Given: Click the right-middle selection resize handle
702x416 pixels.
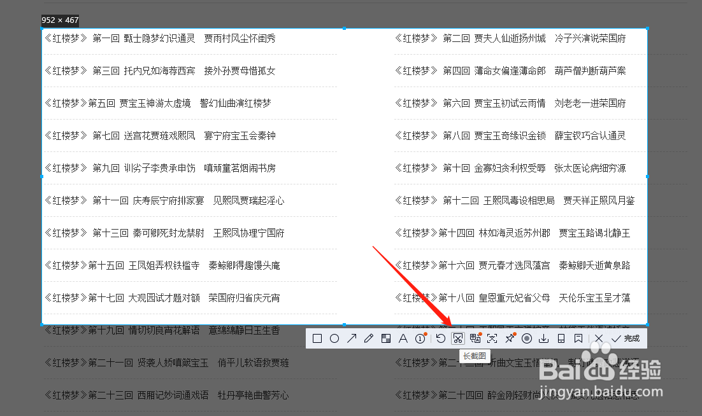Looking at the screenshot, I should pos(647,176).
